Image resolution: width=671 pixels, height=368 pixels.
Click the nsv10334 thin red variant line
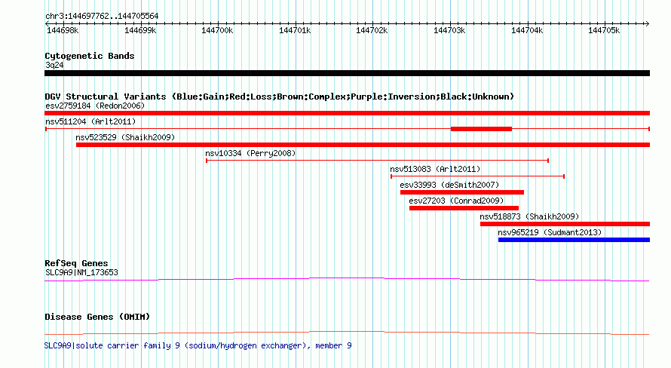[x=378, y=161]
